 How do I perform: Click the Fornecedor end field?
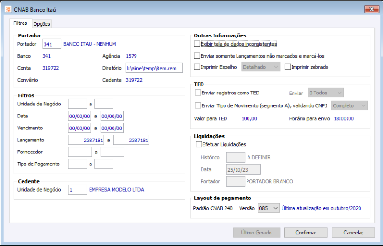(x=113, y=152)
